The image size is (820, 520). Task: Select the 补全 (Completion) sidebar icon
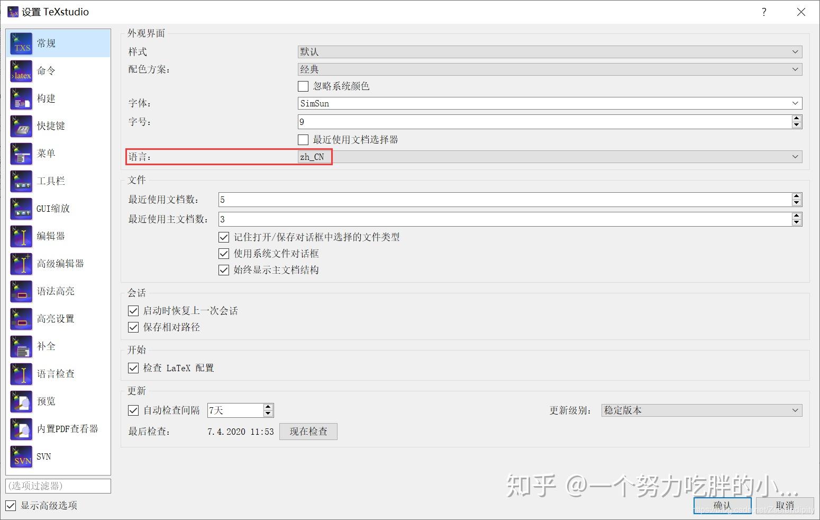(45, 346)
